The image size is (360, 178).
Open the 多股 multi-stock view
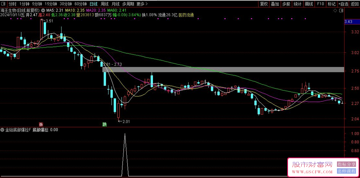click(x=286, y=4)
